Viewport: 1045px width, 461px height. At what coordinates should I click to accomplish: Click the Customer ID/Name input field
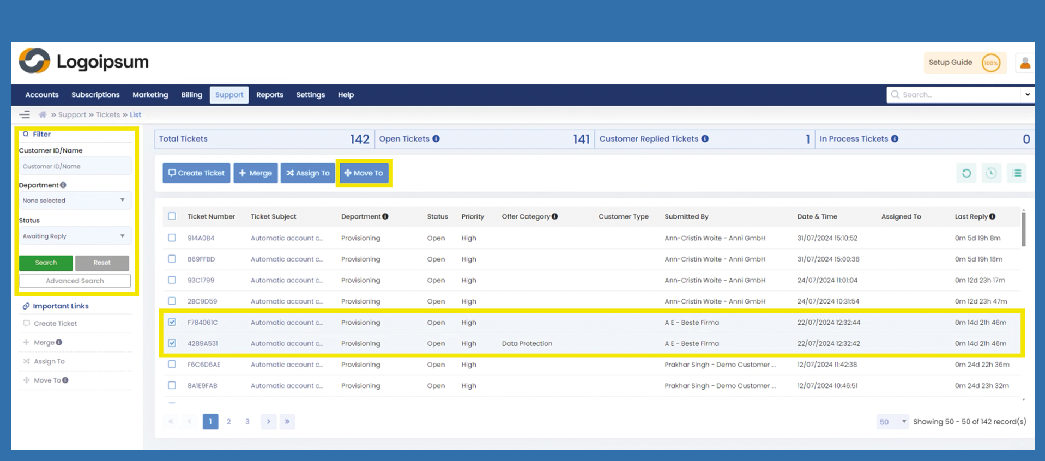coord(75,167)
